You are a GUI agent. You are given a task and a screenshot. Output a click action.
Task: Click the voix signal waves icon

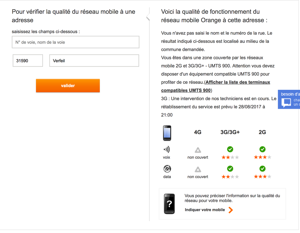coord(167,150)
